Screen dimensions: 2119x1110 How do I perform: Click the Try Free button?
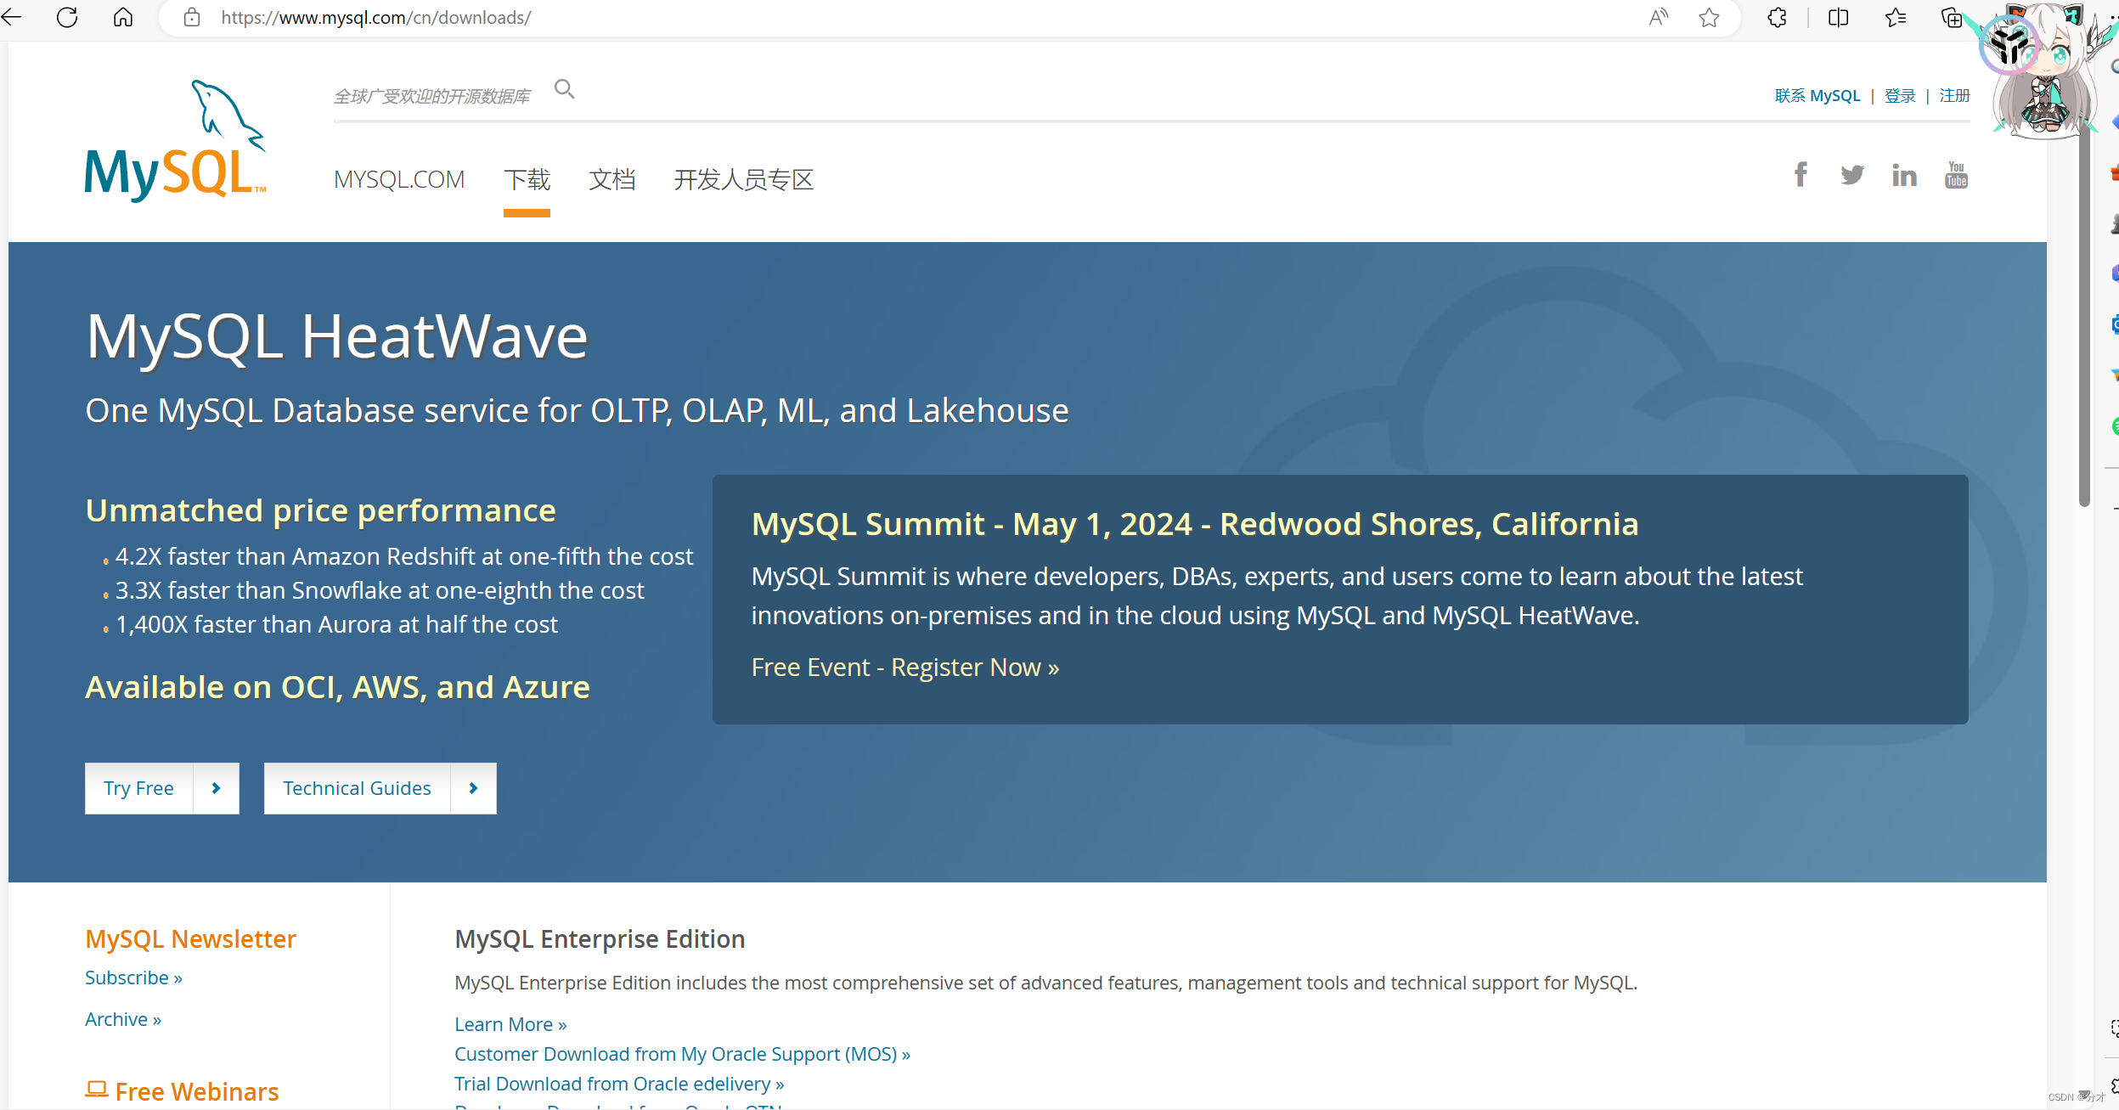tap(139, 788)
